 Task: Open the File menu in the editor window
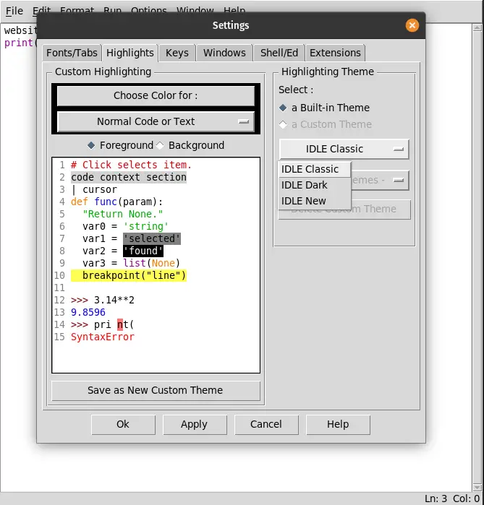[14, 11]
